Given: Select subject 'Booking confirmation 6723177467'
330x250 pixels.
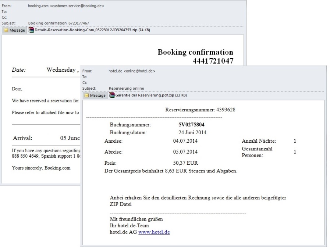Looking at the screenshot, I should (58, 23).
